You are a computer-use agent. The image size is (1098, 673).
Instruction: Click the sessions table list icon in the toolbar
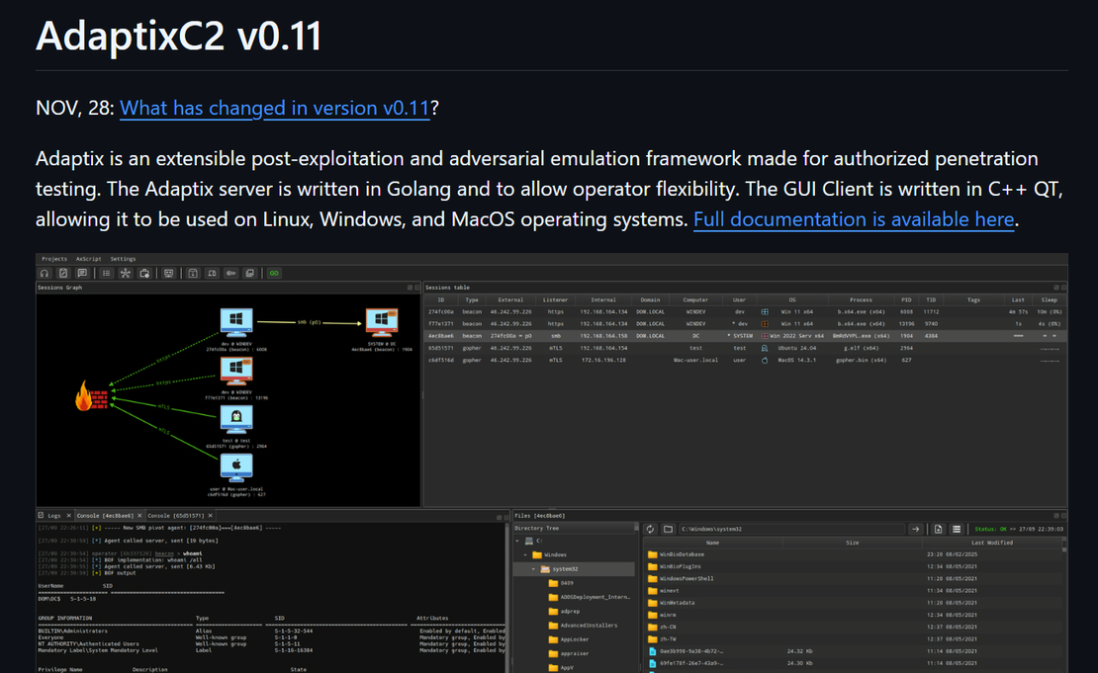click(x=107, y=273)
